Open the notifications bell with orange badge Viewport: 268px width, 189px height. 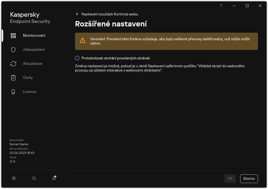click(x=54, y=178)
